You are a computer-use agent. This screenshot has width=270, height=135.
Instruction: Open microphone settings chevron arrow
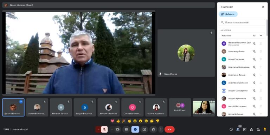pyautogui.click(x=98, y=129)
